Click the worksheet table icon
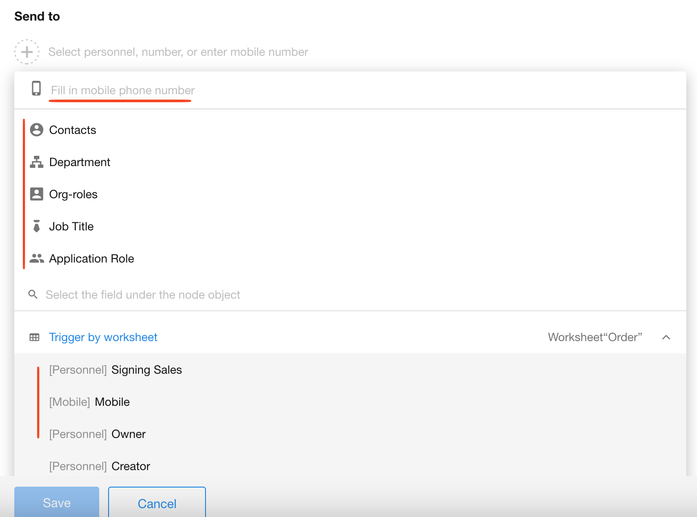Viewport: 697px width, 517px height. tap(34, 337)
